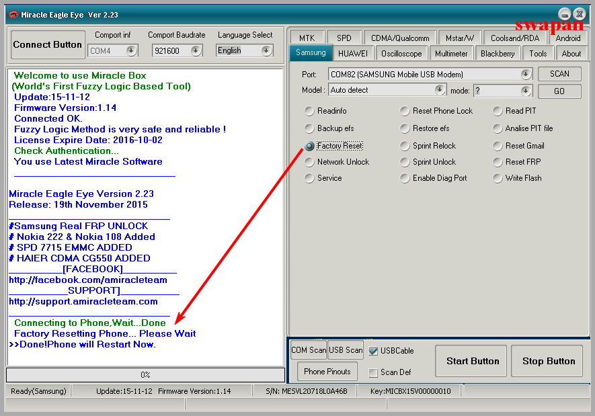Click the http://facebook.com/amiracleteam log line
The image size is (595, 416).
tap(88, 280)
